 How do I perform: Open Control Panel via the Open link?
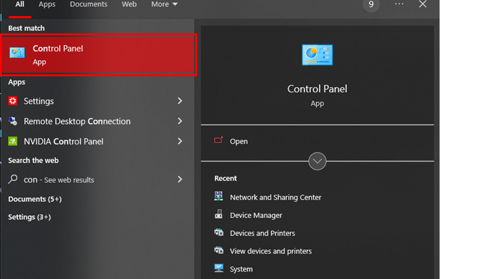pyautogui.click(x=239, y=141)
